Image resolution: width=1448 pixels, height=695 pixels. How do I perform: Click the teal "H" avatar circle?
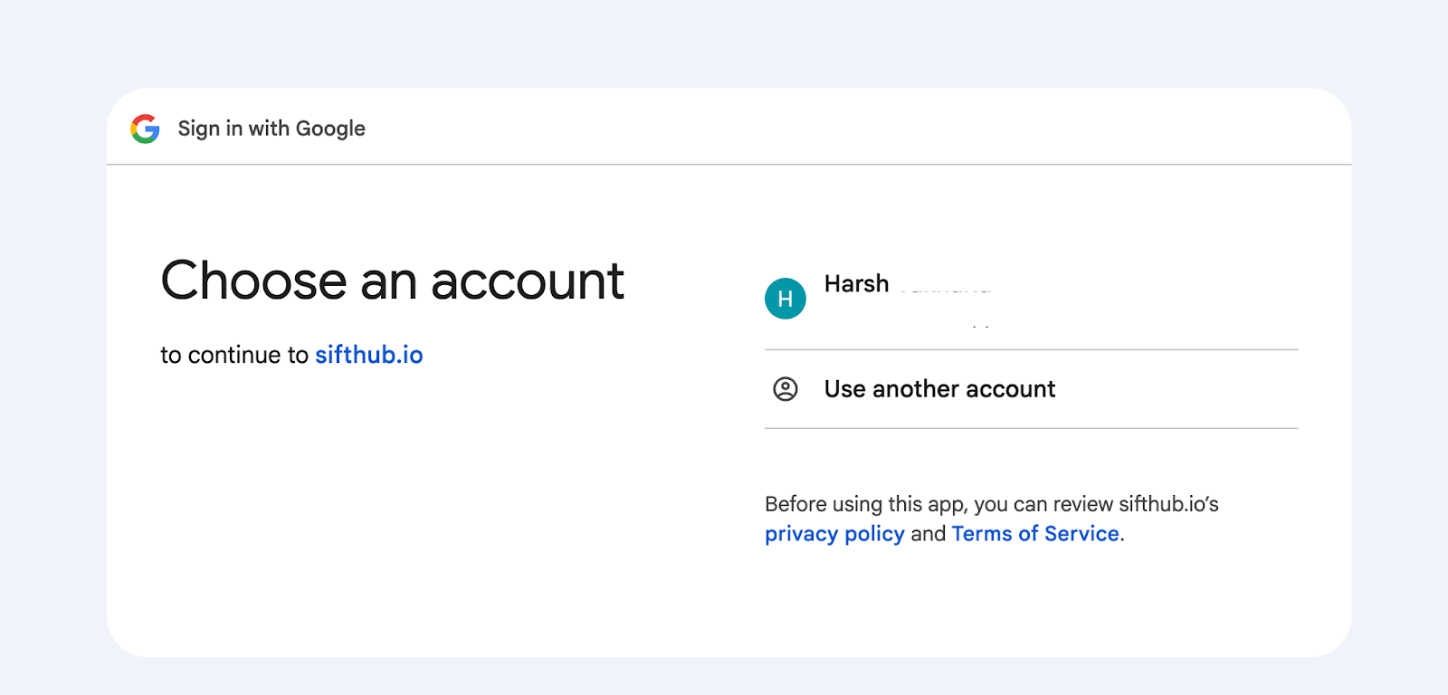pyautogui.click(x=786, y=299)
